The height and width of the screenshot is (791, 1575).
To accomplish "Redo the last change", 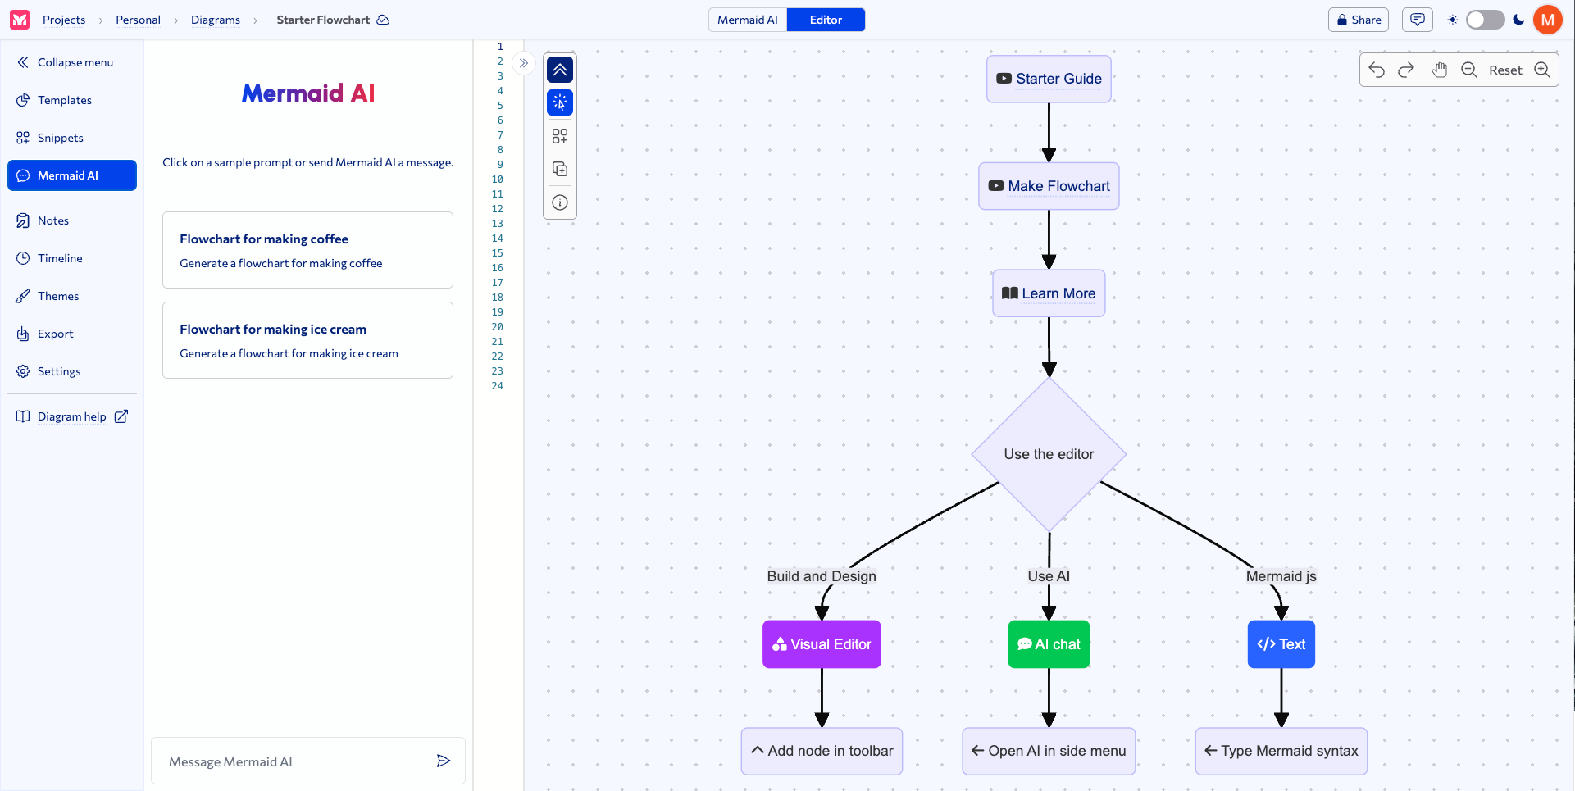I will point(1405,70).
